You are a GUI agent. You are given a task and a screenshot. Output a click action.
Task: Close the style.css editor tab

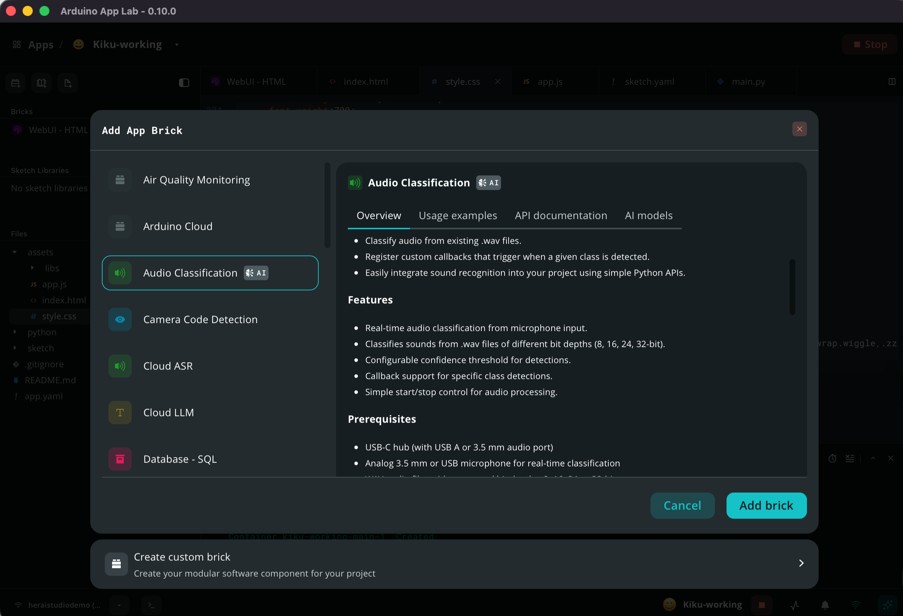click(497, 81)
